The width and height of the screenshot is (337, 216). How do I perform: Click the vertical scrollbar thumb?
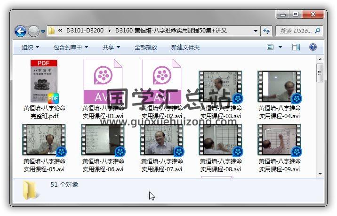click(x=320, y=73)
